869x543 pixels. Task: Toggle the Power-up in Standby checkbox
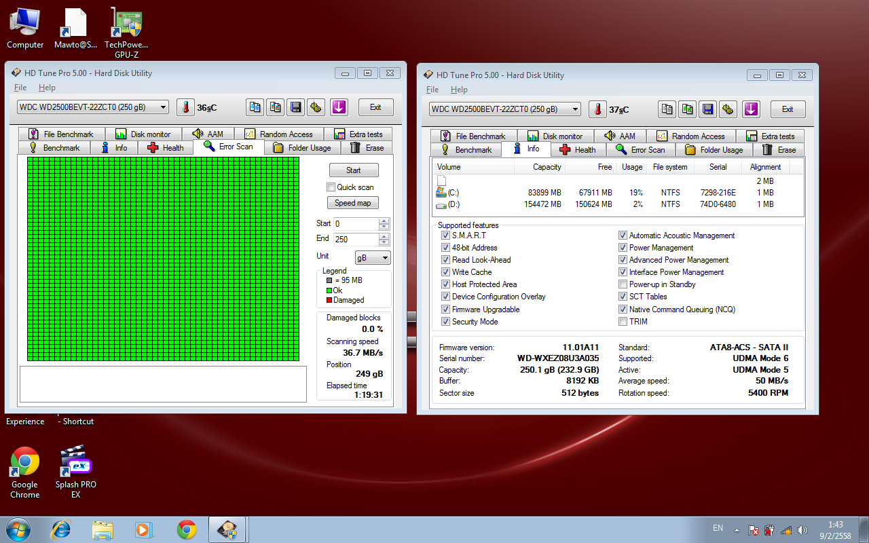[x=623, y=284]
